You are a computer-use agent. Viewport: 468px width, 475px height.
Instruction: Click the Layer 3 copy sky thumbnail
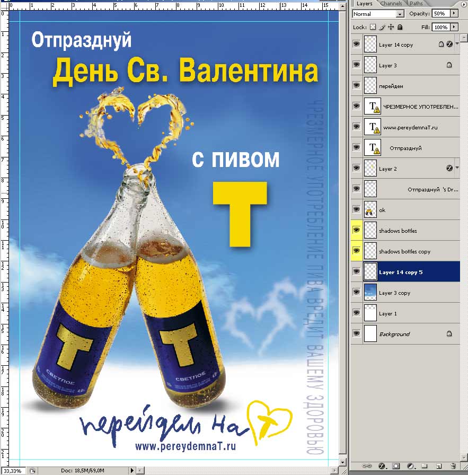[370, 292]
